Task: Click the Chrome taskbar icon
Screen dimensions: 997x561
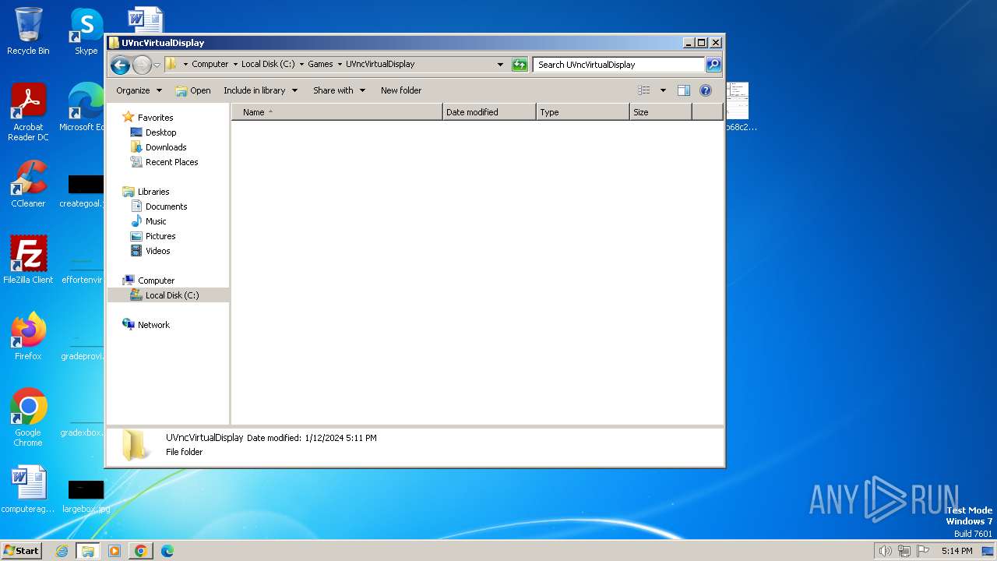Action: 140,551
